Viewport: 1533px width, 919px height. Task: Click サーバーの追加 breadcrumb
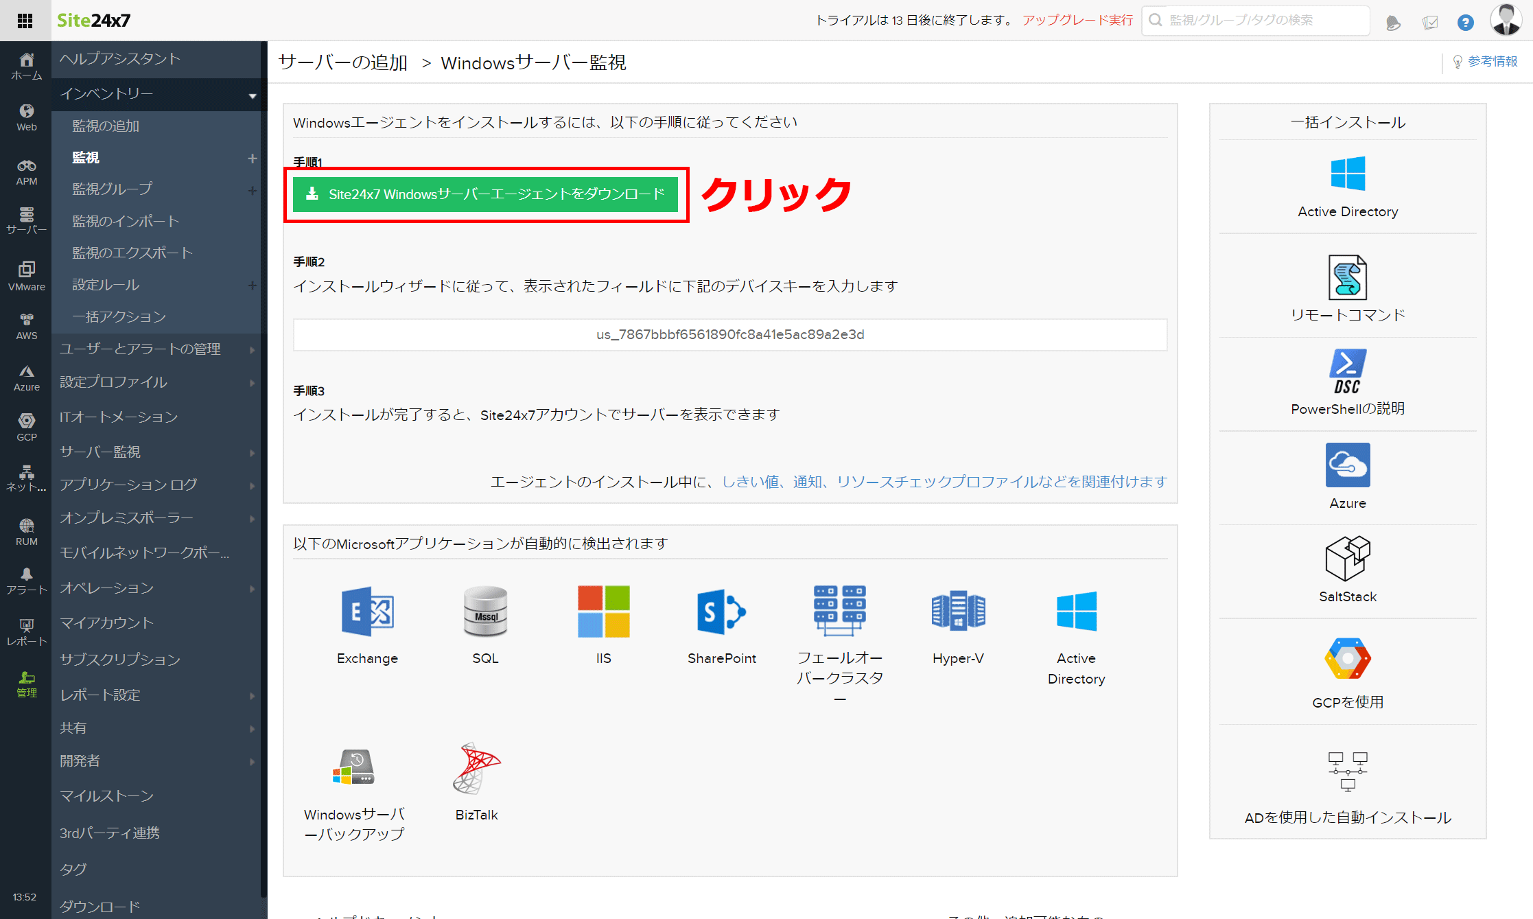point(343,62)
